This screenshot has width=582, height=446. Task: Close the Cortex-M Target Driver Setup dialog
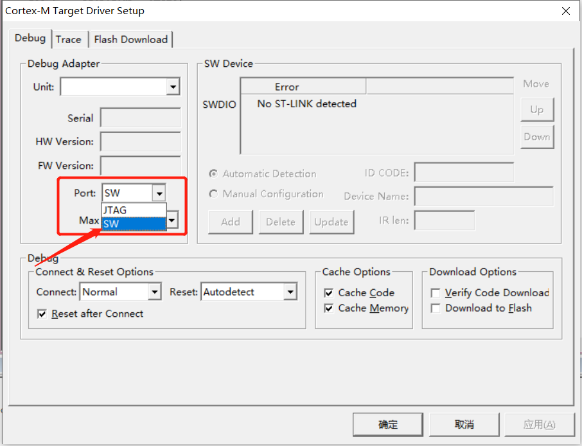[566, 11]
